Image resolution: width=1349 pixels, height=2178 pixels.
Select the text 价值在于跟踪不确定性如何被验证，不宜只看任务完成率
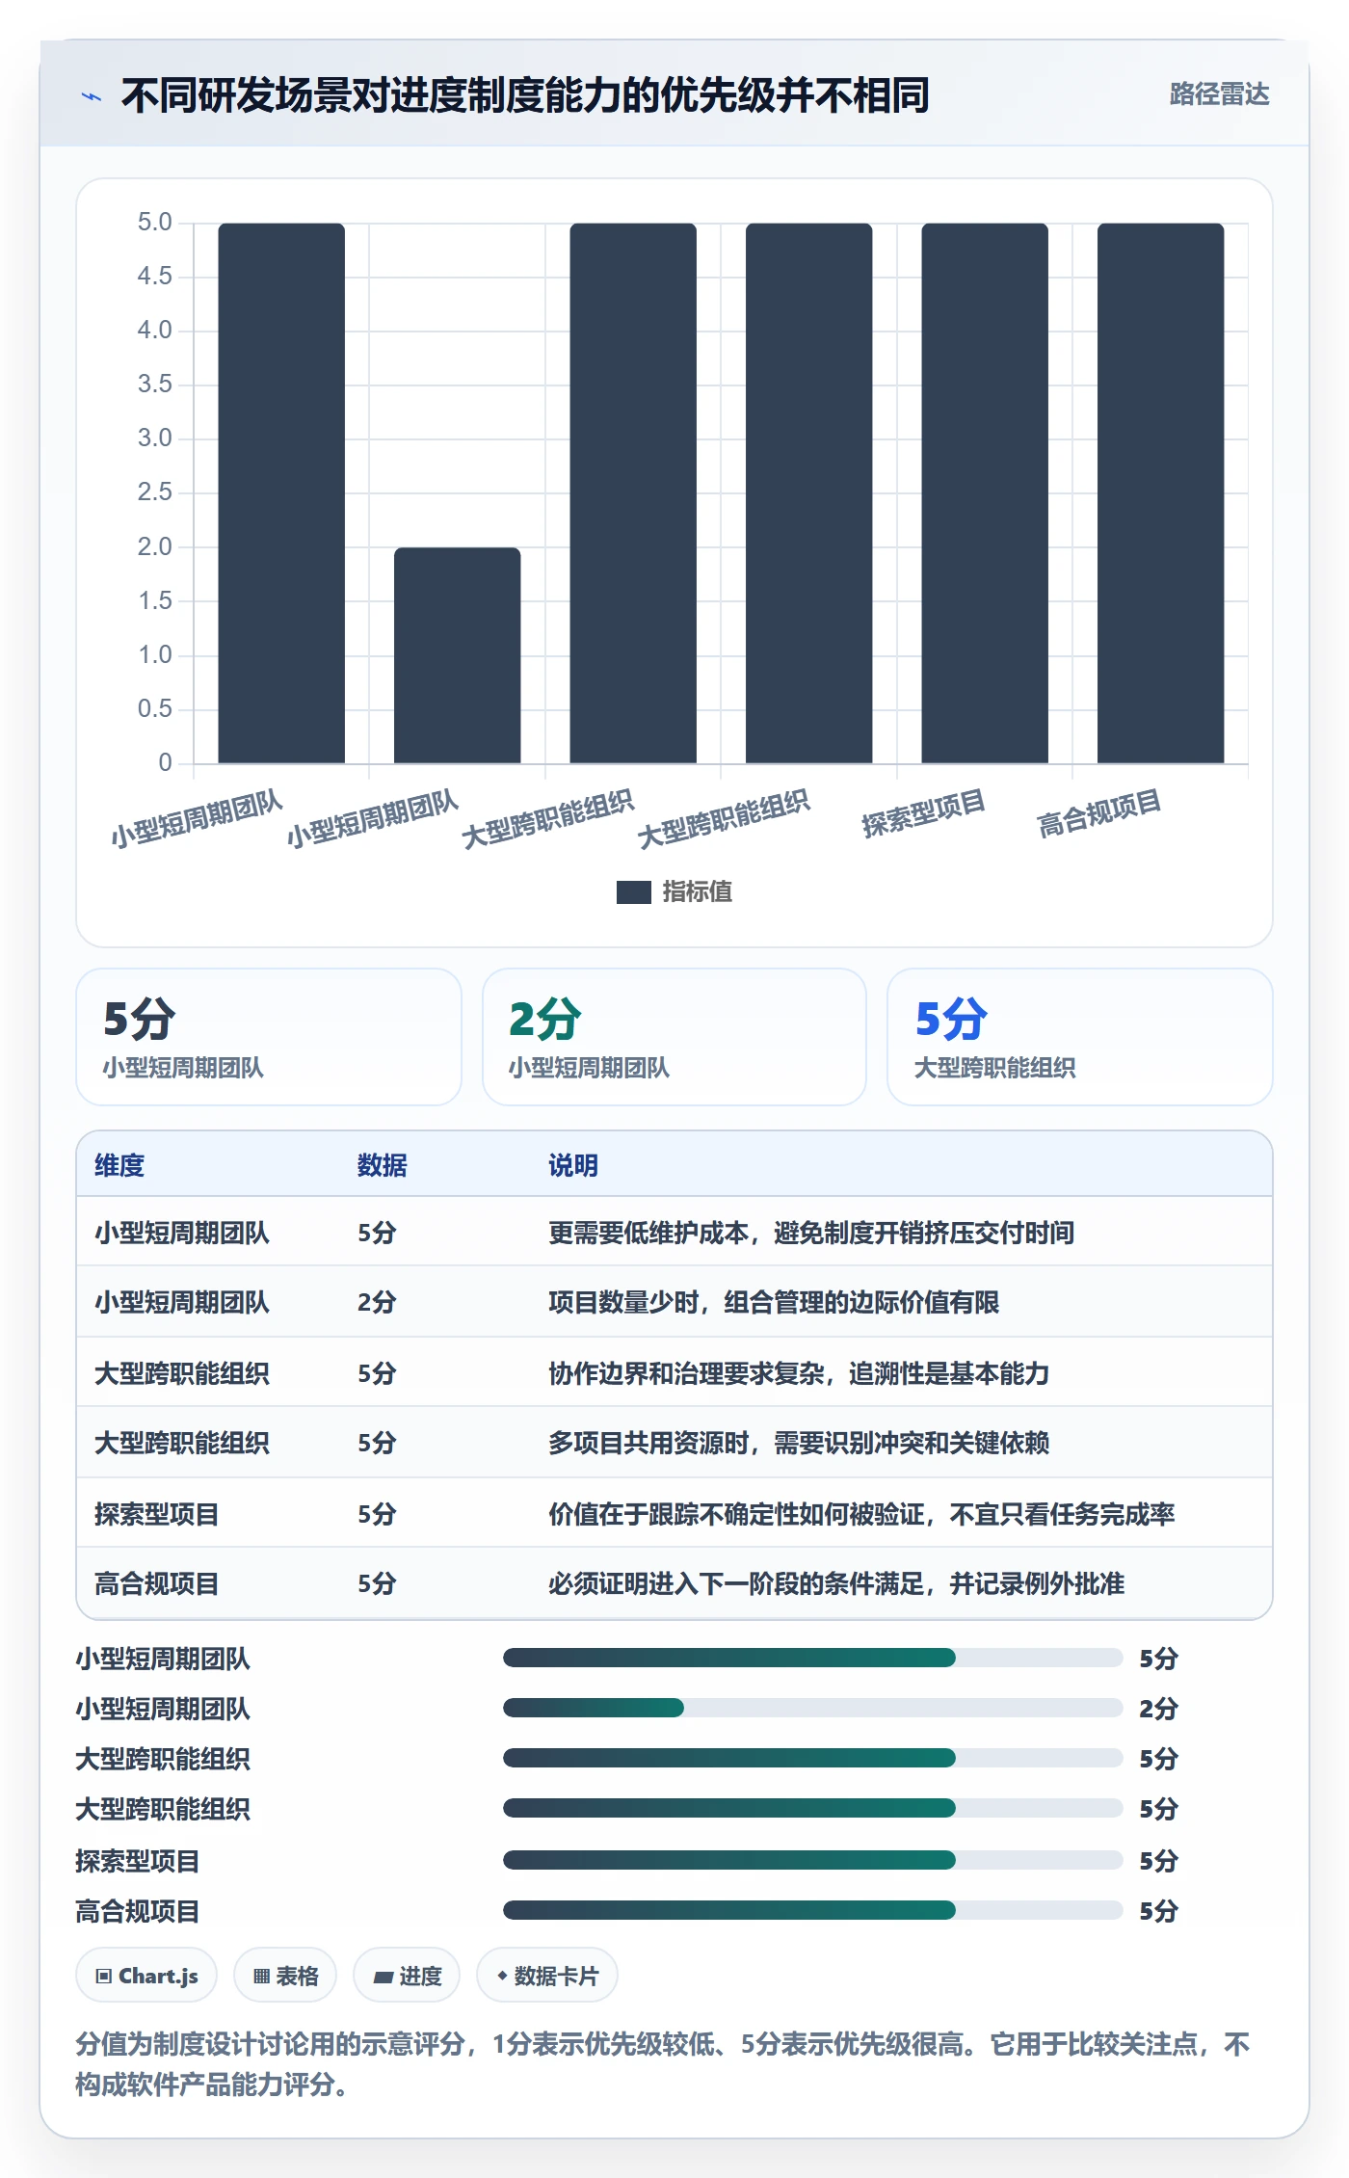pos(861,1514)
